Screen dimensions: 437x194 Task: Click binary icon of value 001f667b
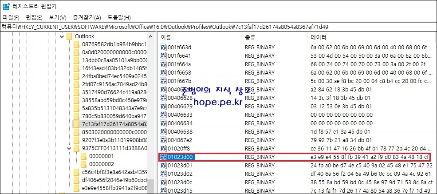(163, 81)
